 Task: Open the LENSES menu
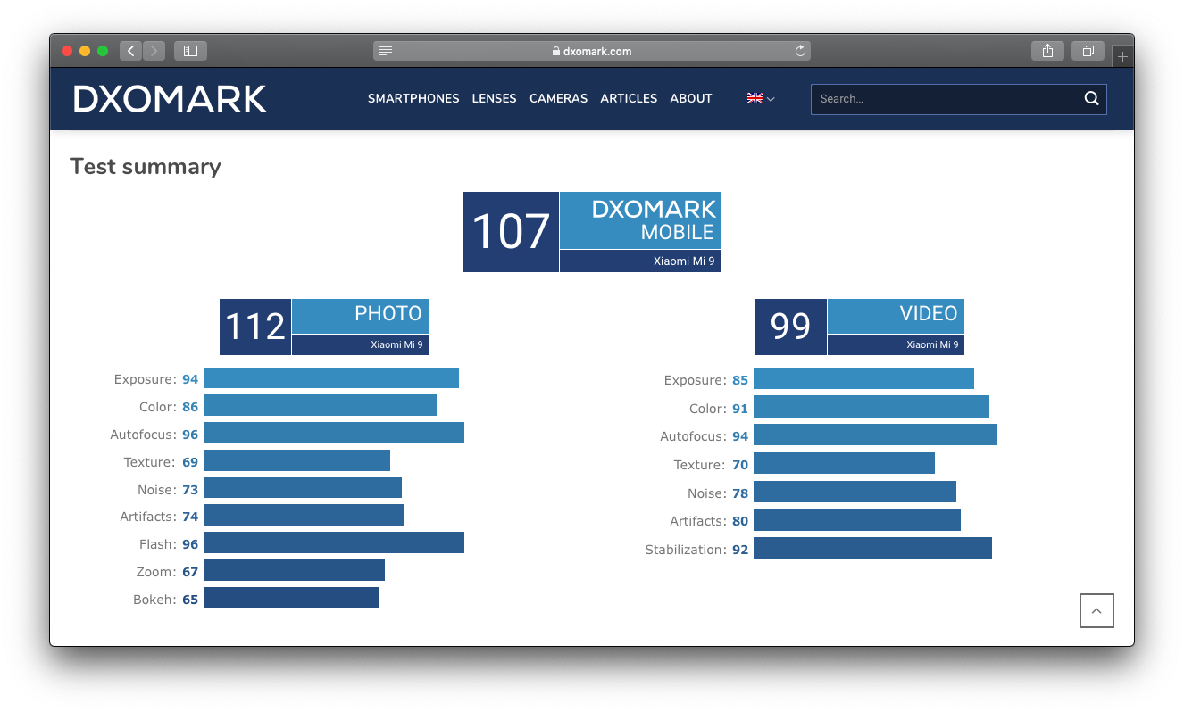pos(494,99)
